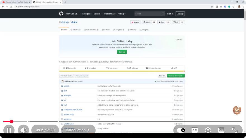Bookmark this page with star icon
This screenshot has width=246, height=138.
point(212,7)
